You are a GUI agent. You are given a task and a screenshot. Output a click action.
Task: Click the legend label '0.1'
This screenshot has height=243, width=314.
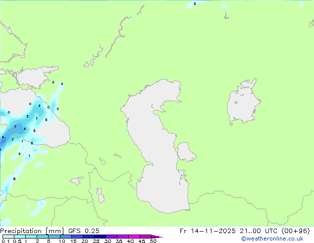[5, 241]
